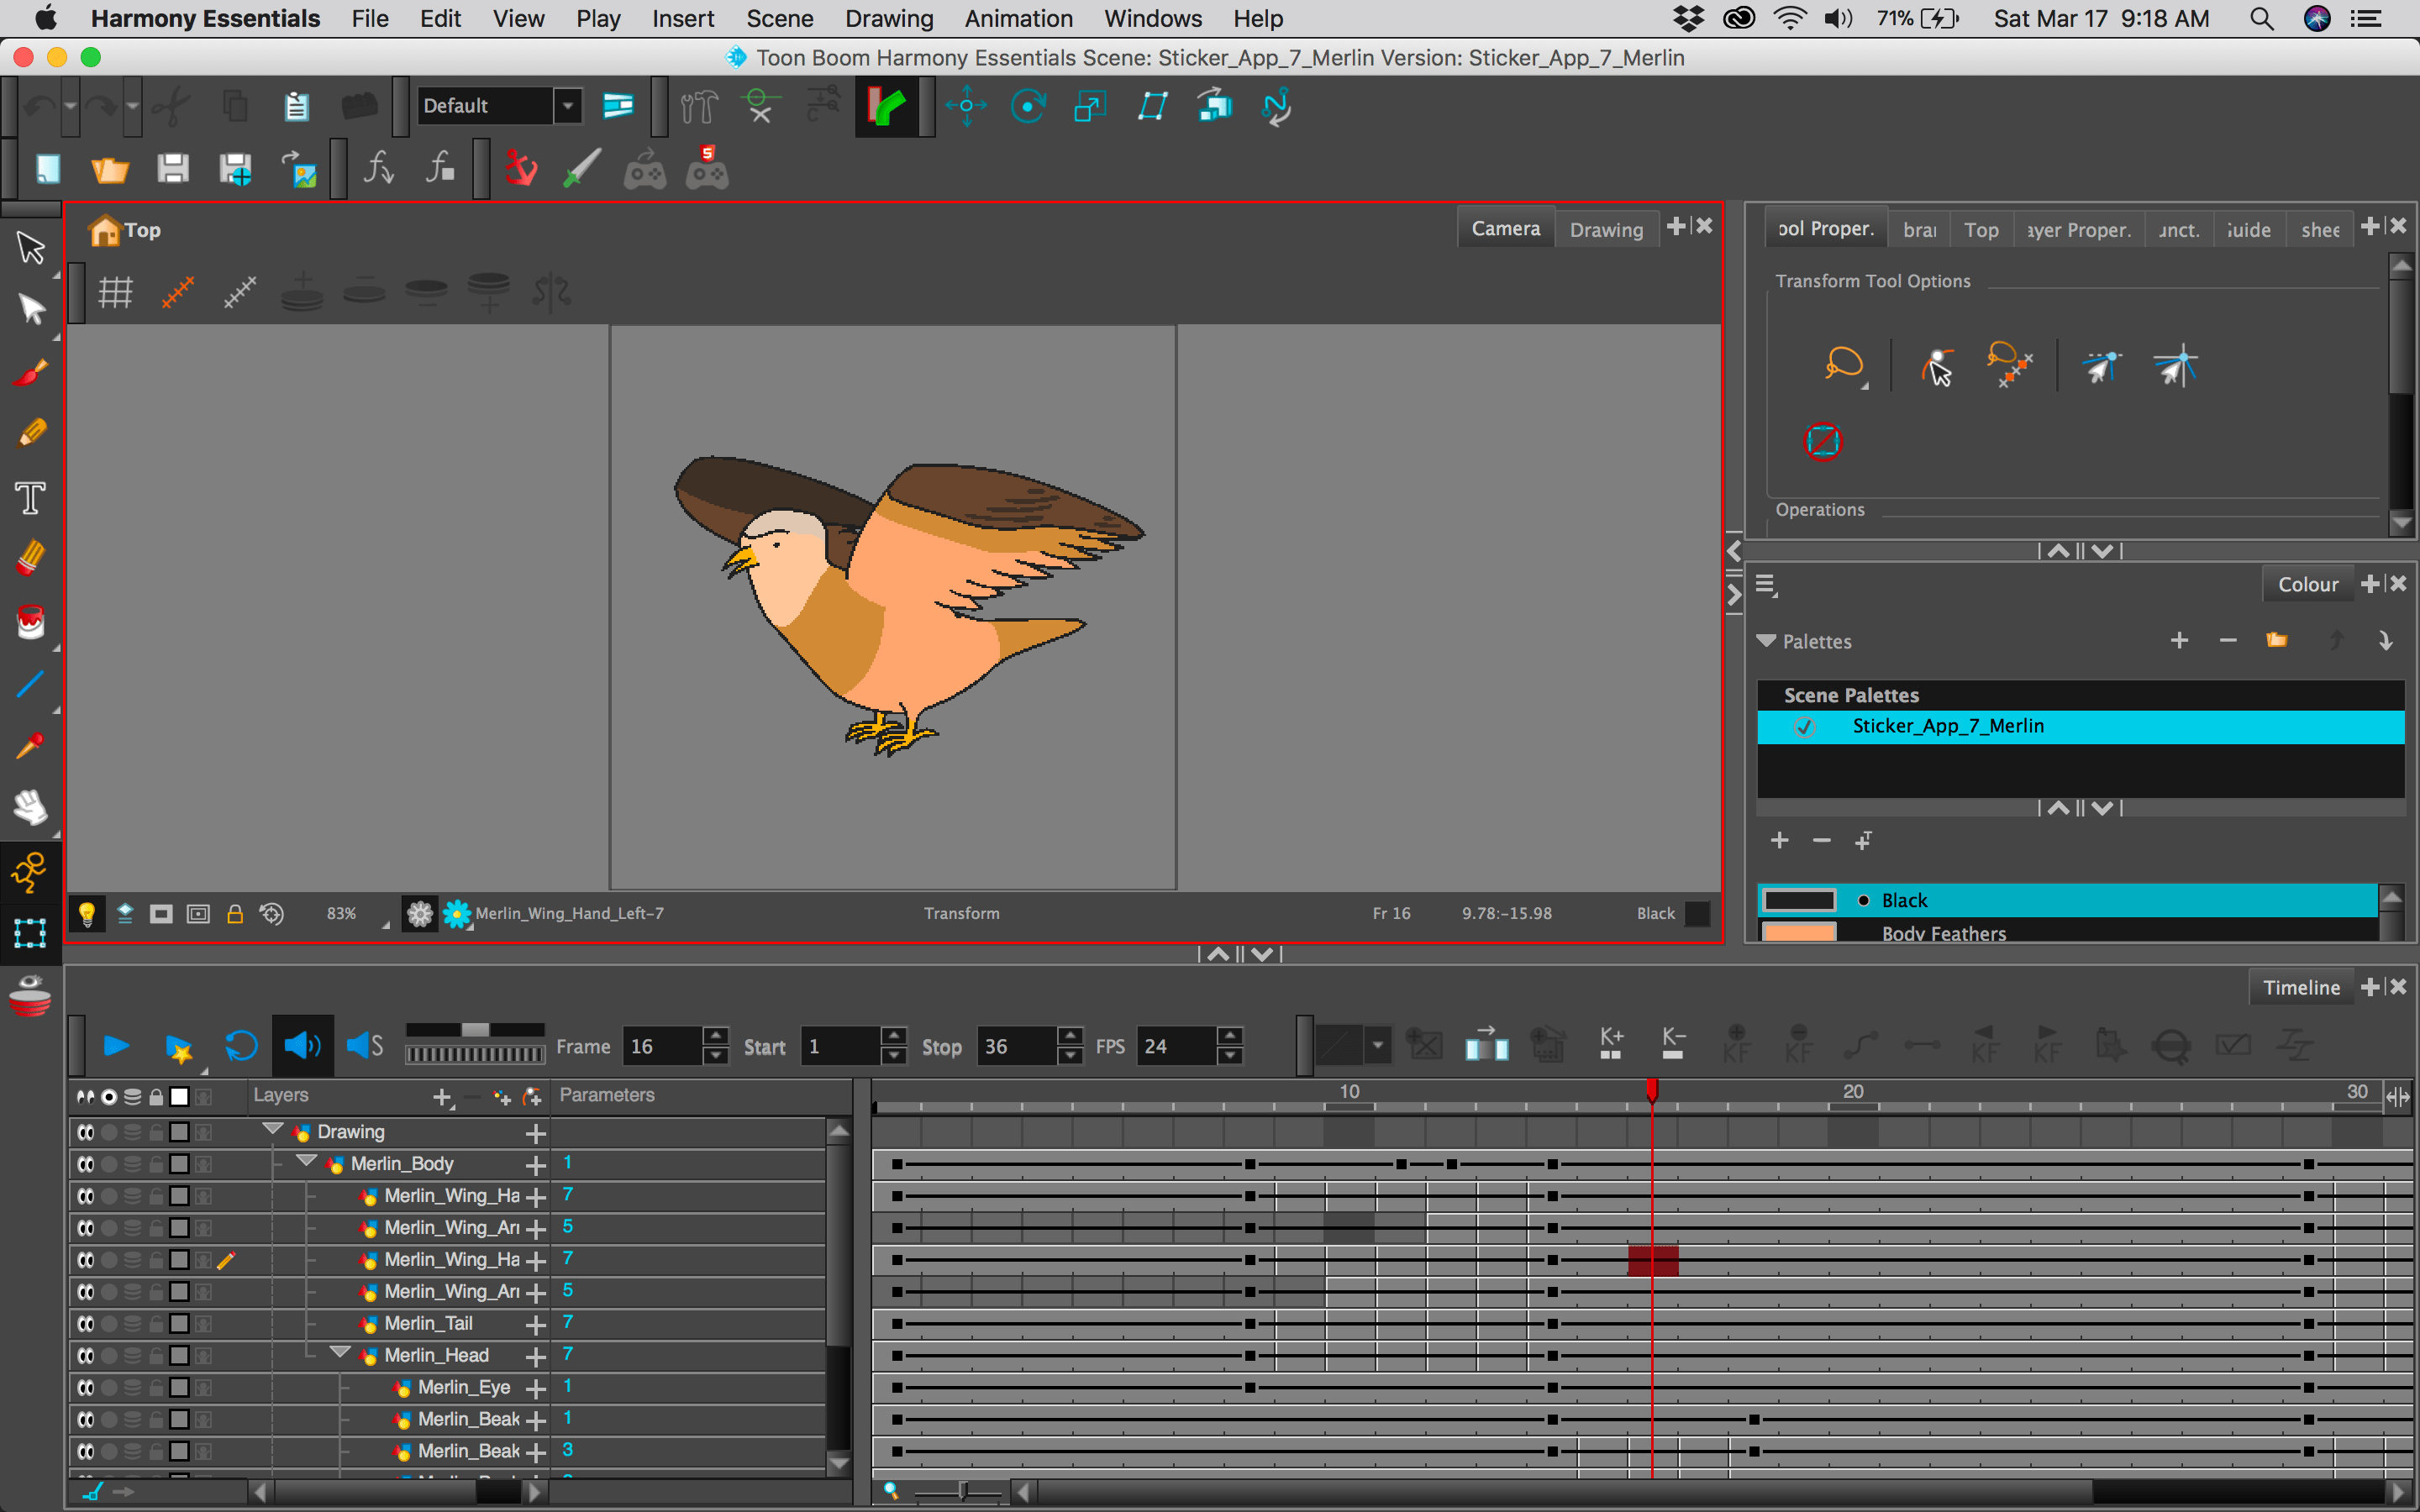
Task: Toggle visibility of Merlin_Tail layer
Action: pyautogui.click(x=85, y=1324)
